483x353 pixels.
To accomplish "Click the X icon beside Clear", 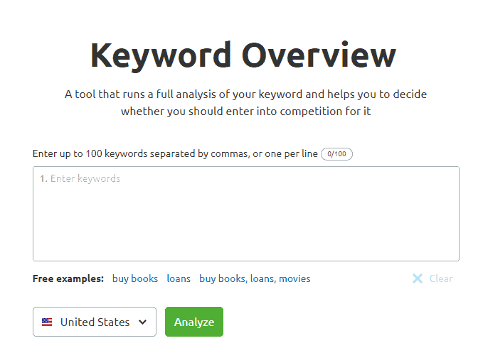I will click(418, 278).
